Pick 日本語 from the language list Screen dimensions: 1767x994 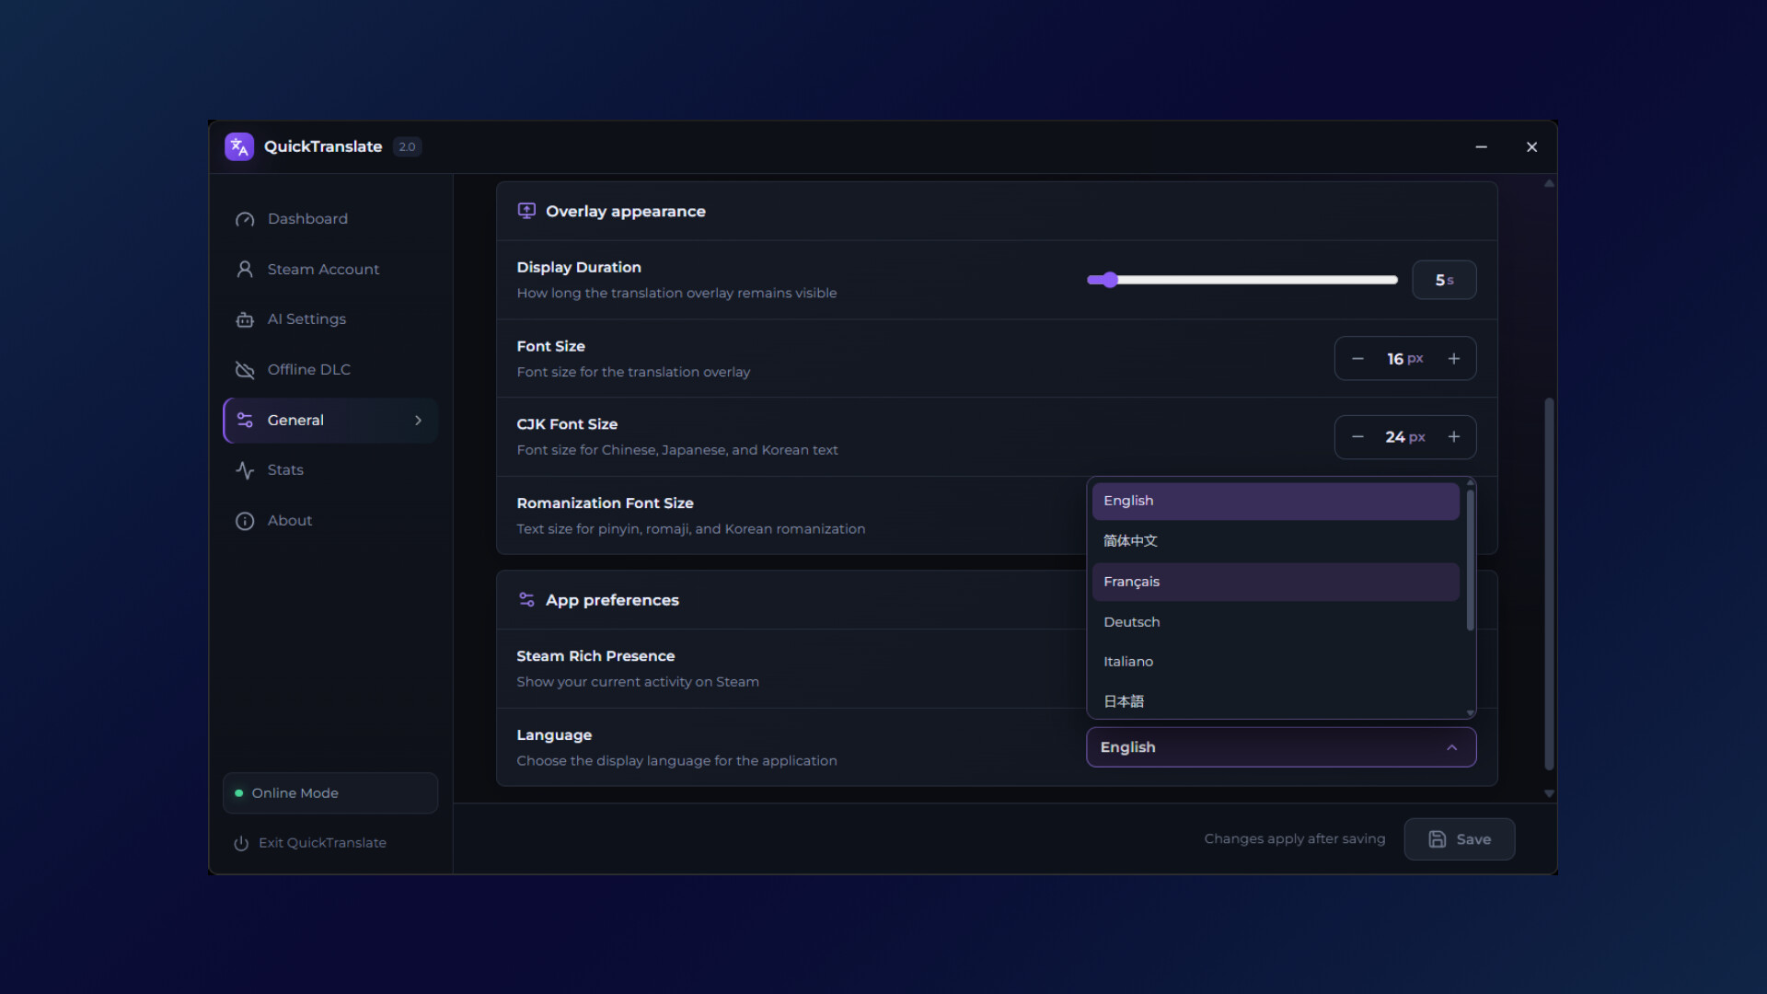1276,701
